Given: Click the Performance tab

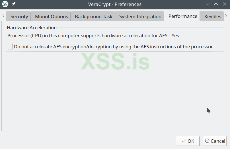Looking at the screenshot, I should [x=183, y=16].
